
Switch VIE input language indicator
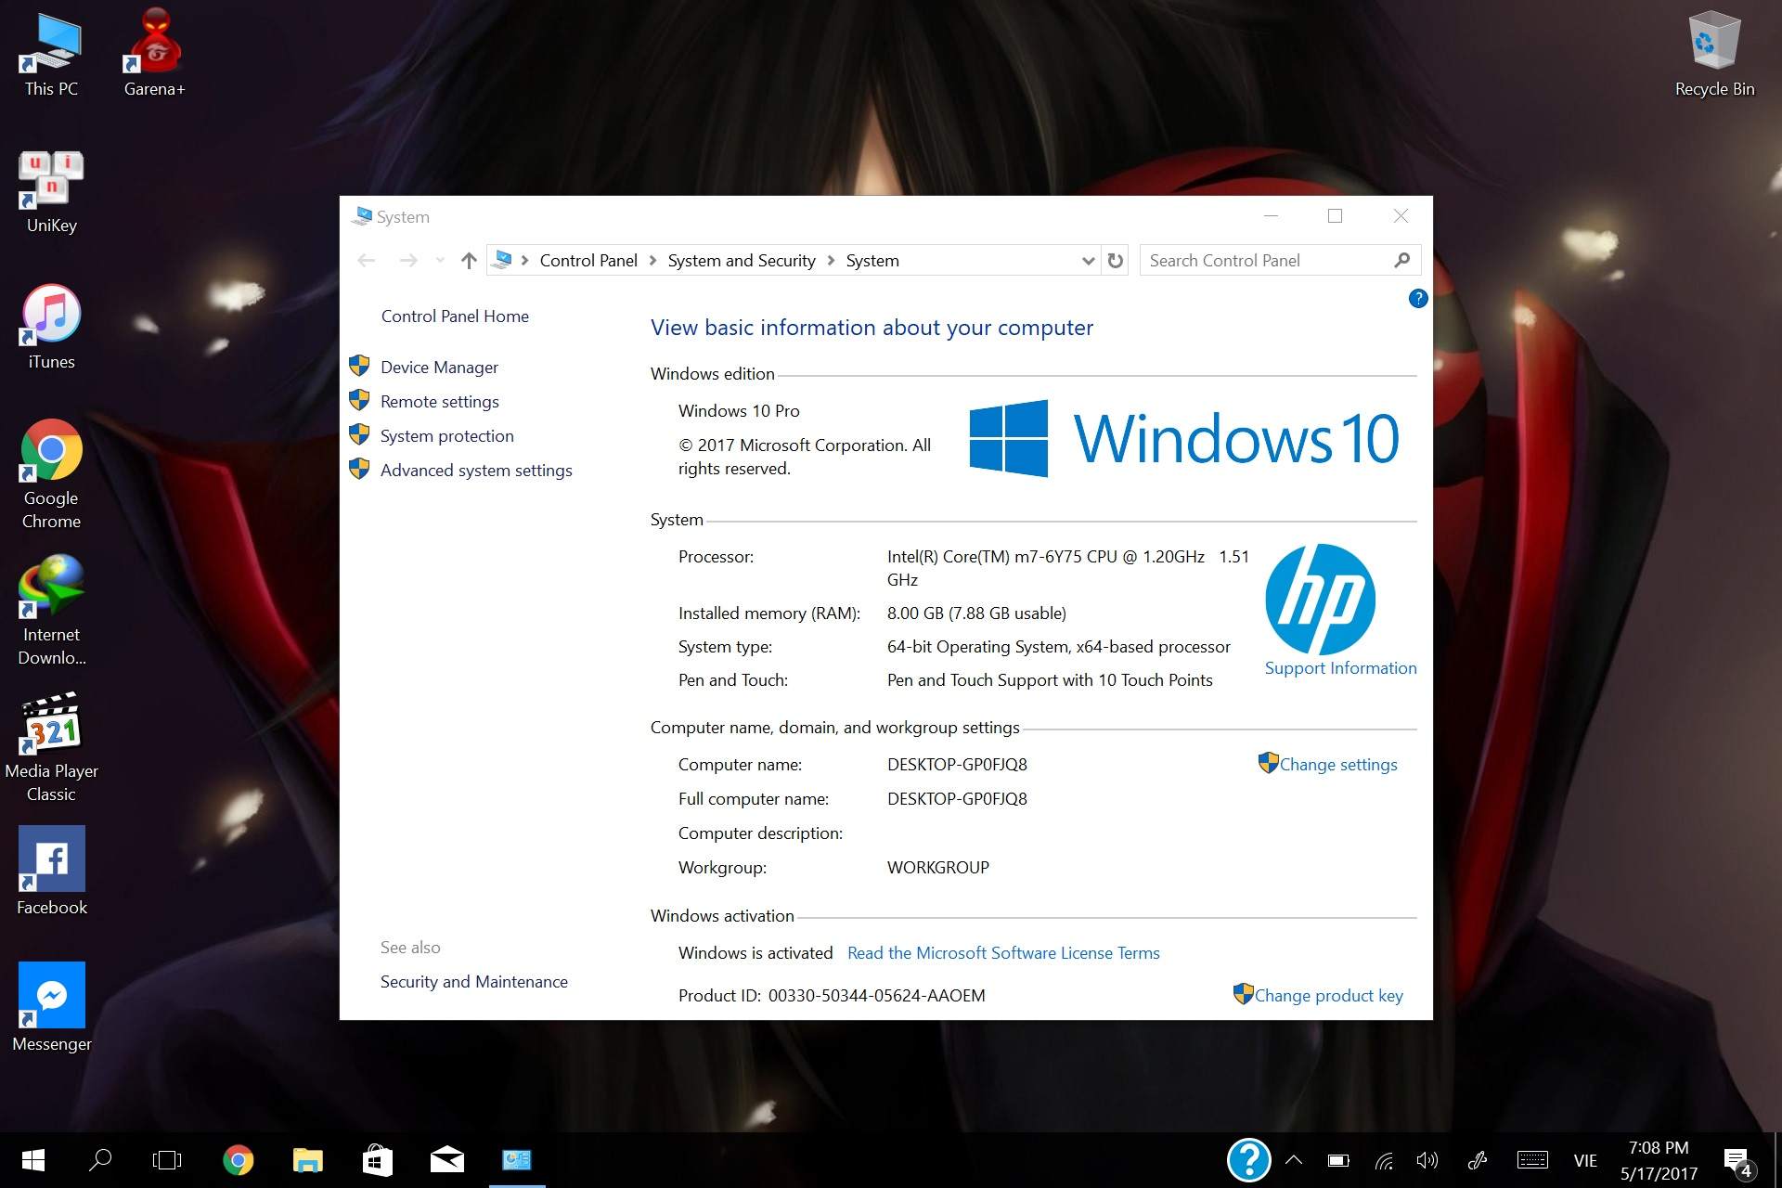click(1585, 1161)
